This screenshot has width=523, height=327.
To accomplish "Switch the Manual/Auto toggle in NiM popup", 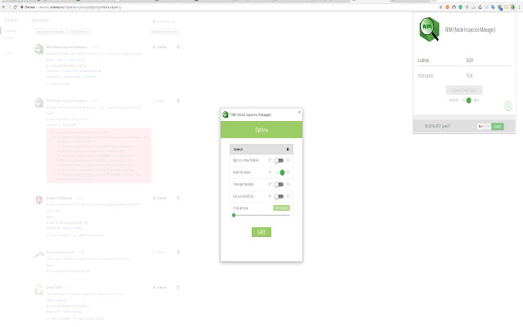I will click(x=467, y=100).
